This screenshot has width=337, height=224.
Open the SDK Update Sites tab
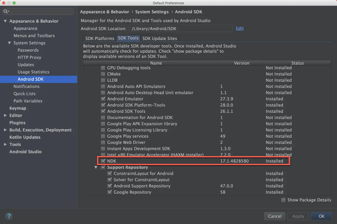tap(160, 38)
